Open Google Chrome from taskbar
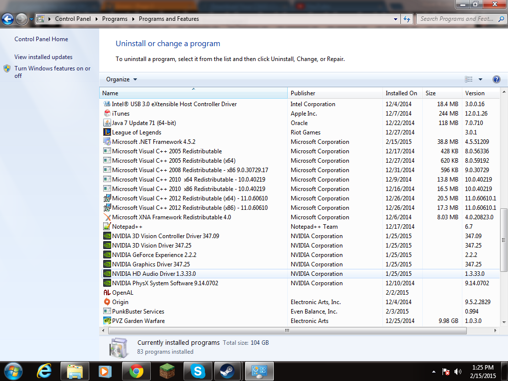508x381 pixels. [x=136, y=371]
